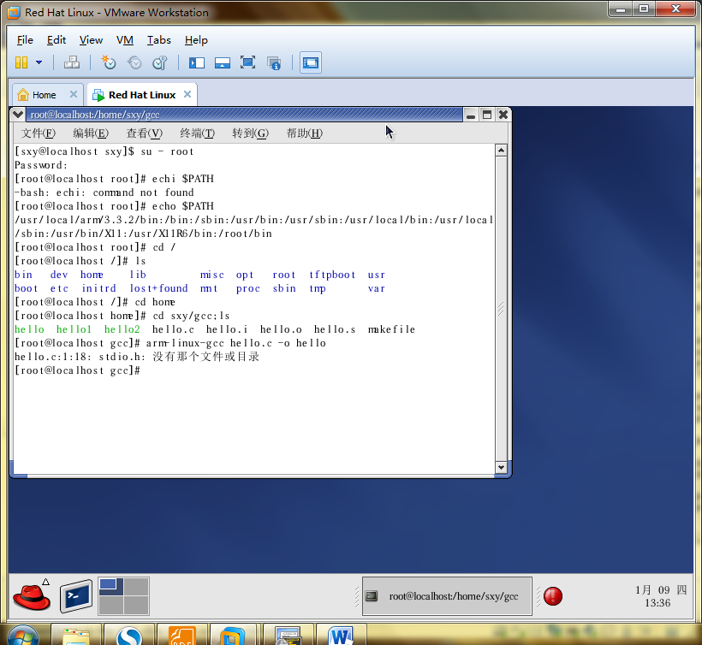Minimize the VMware Workstation window
Viewport: 702px width, 645px height.
(x=621, y=9)
